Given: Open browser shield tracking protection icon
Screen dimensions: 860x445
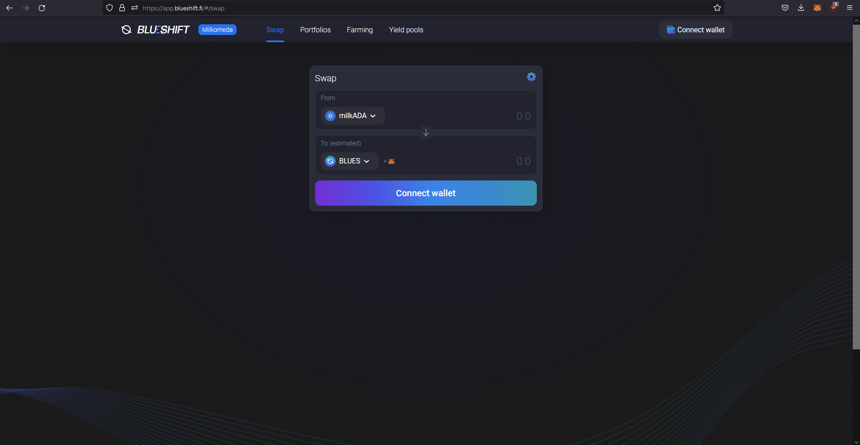Looking at the screenshot, I should [x=110, y=8].
